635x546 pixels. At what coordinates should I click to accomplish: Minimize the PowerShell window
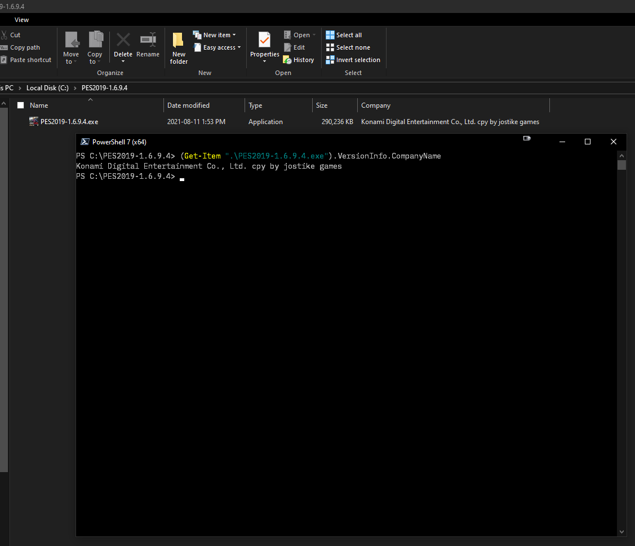coord(562,142)
